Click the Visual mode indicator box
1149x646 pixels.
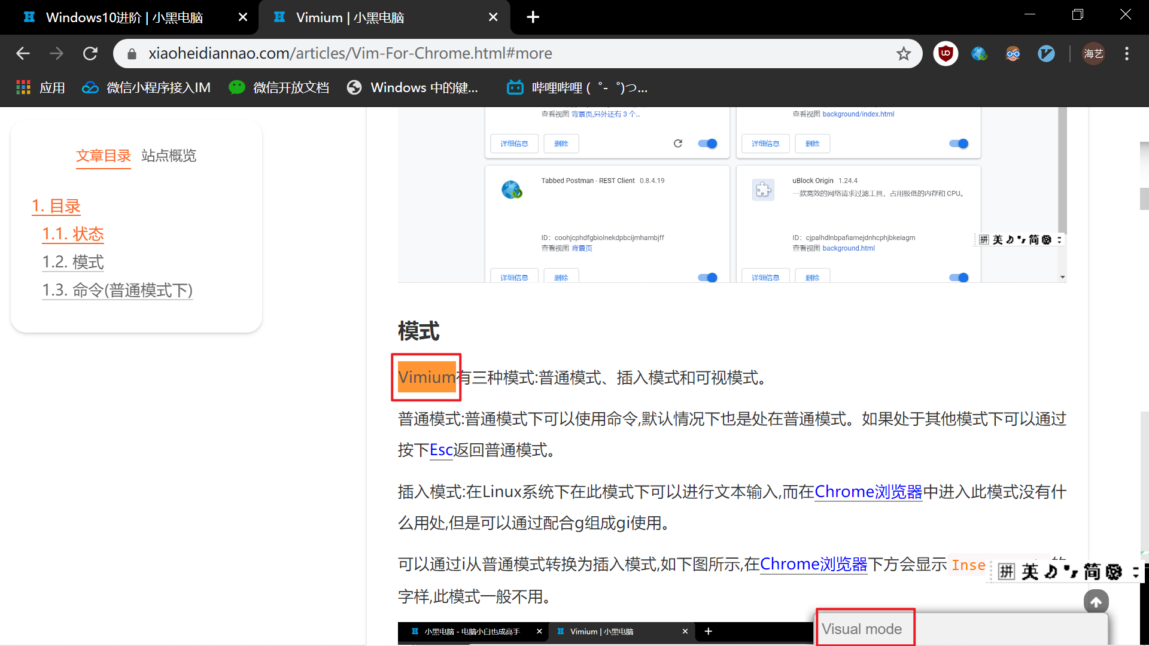point(865,628)
